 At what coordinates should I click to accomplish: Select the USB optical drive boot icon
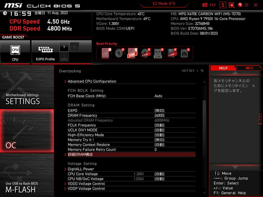(x=145, y=53)
